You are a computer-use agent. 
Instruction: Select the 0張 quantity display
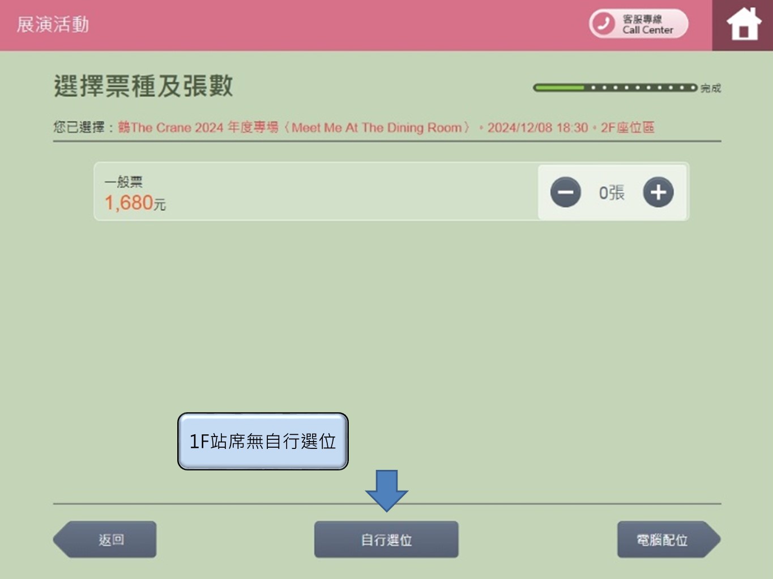click(612, 193)
